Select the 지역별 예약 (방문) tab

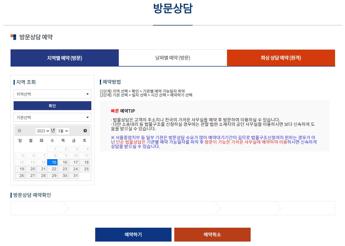64,58
